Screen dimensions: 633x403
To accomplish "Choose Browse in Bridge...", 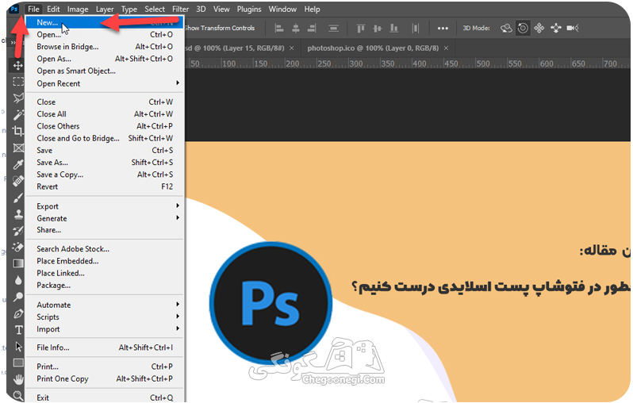I will tap(105, 47).
